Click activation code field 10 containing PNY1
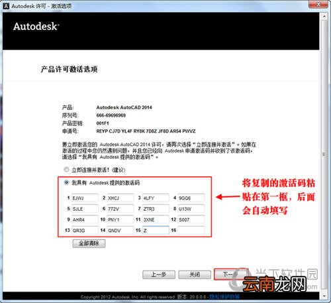 pos(120,219)
